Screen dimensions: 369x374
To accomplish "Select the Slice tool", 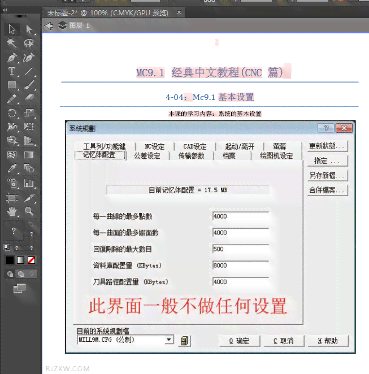I will [x=29, y=198].
